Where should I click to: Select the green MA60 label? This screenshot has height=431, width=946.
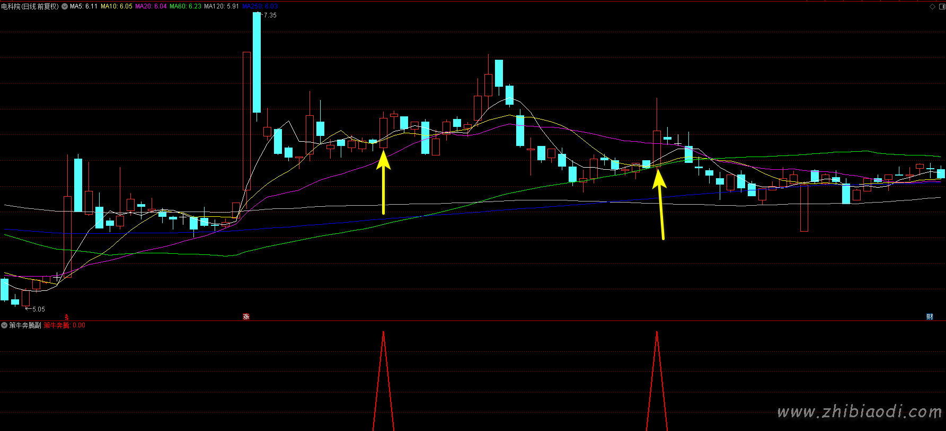(185, 6)
